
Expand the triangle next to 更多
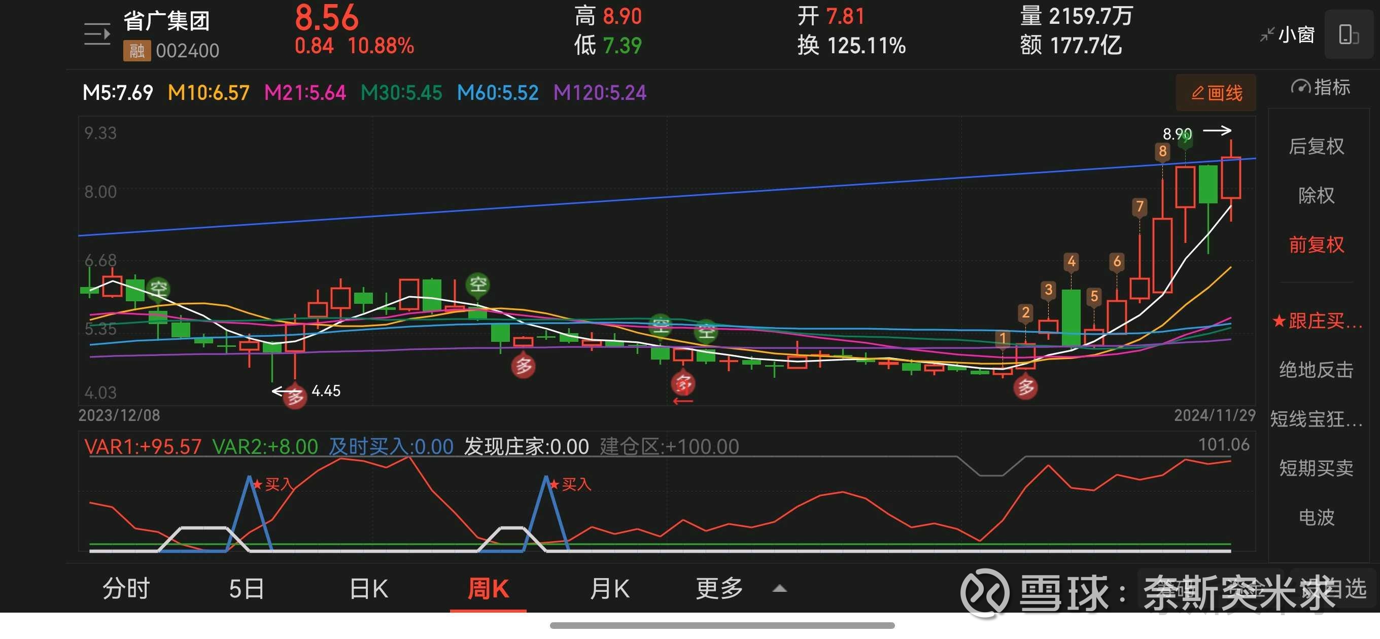coord(780,589)
